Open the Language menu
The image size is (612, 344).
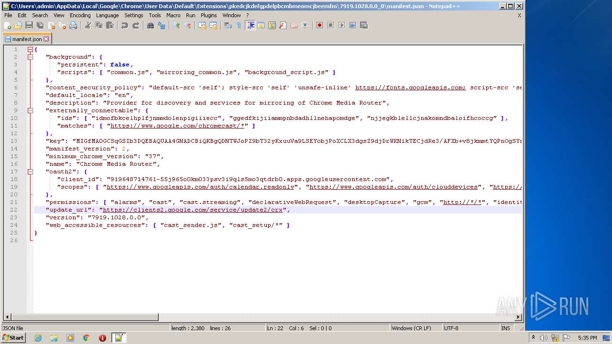[x=107, y=15]
